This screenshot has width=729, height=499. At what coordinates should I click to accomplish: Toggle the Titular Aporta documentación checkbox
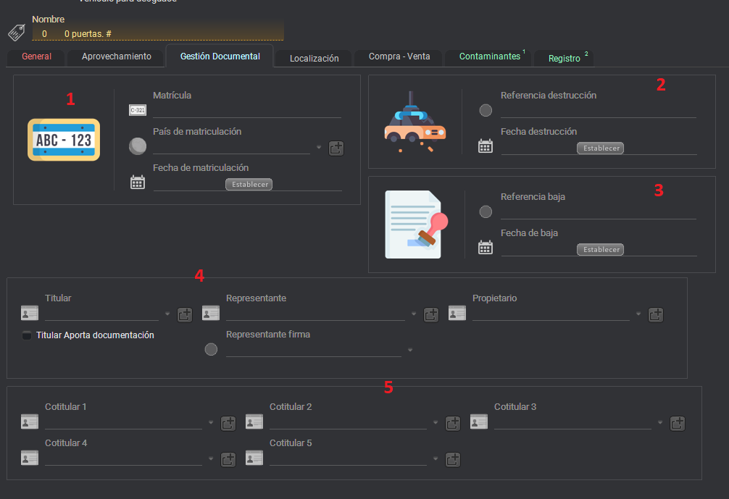[27, 335]
